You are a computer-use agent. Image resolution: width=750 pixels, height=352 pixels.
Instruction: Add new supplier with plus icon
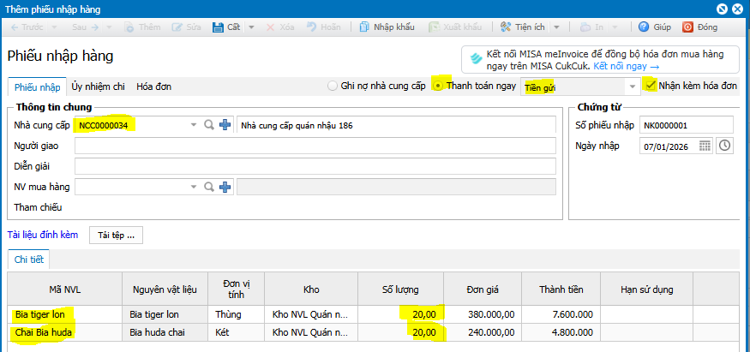coord(225,125)
